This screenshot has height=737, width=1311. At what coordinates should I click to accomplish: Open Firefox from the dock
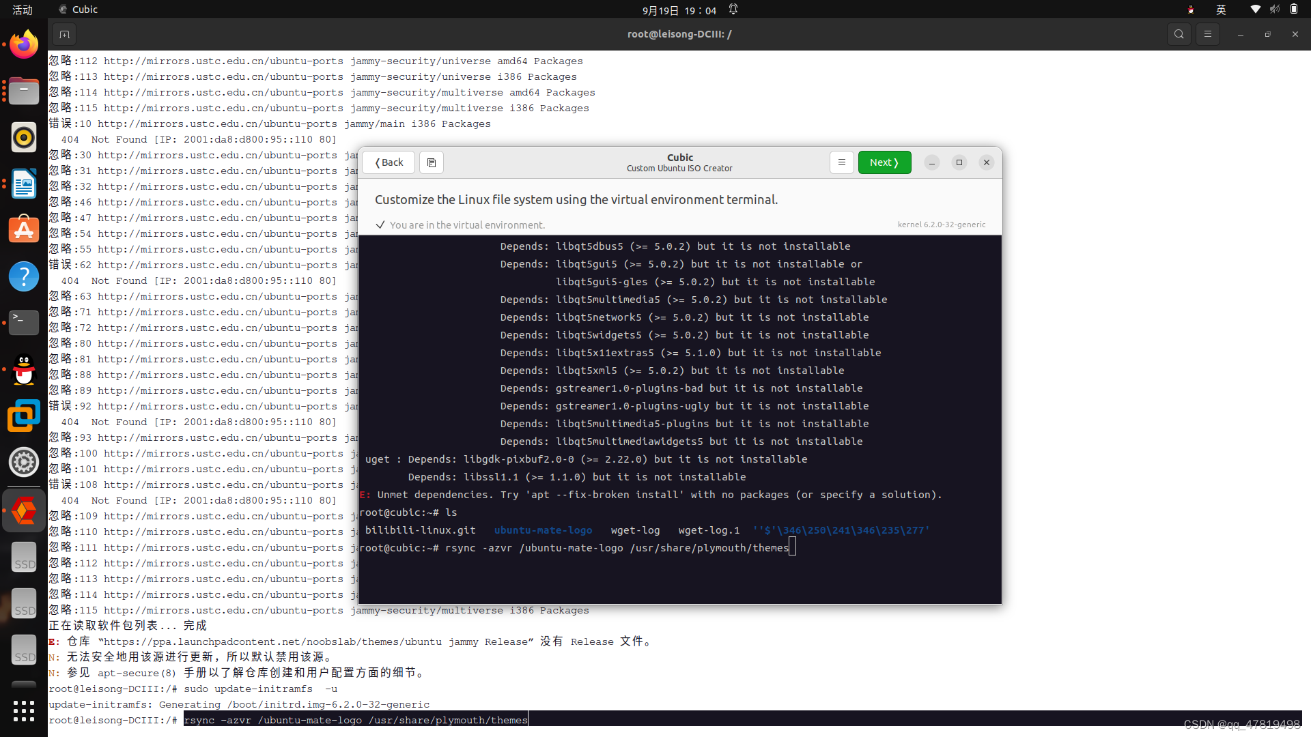[24, 44]
